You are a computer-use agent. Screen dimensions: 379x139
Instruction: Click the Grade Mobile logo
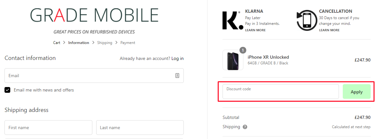[x=94, y=15]
